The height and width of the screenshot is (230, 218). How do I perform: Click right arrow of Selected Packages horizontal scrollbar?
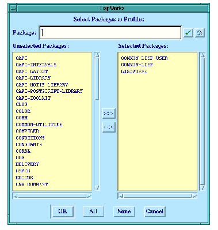click(194, 196)
